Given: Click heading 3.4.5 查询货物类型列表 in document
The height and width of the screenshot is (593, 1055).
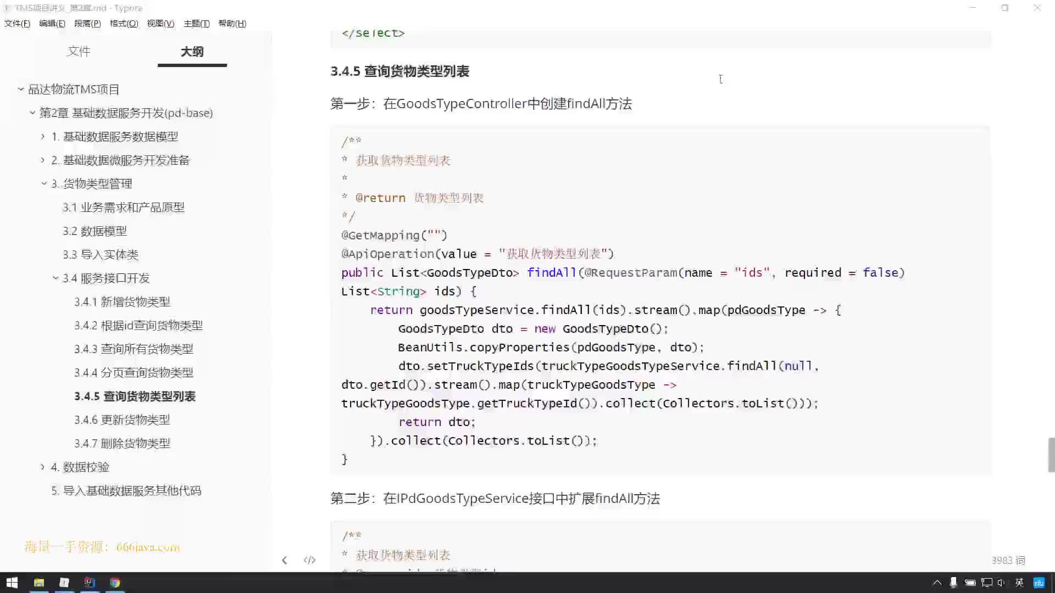Looking at the screenshot, I should 399,71.
